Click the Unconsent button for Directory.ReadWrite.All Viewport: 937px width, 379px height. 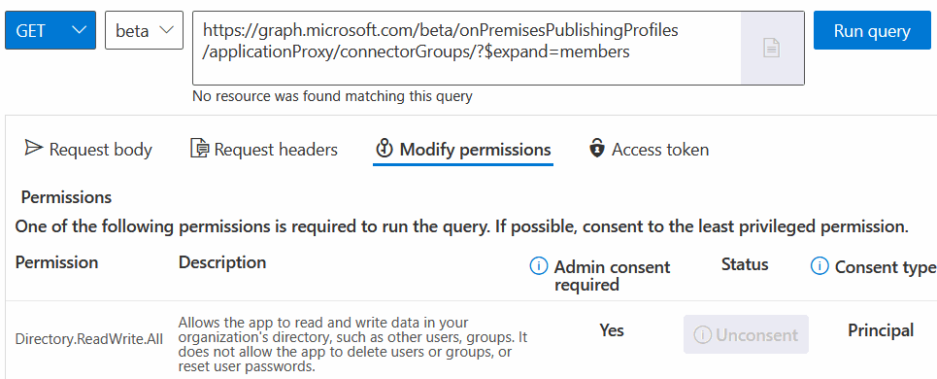coord(746,334)
